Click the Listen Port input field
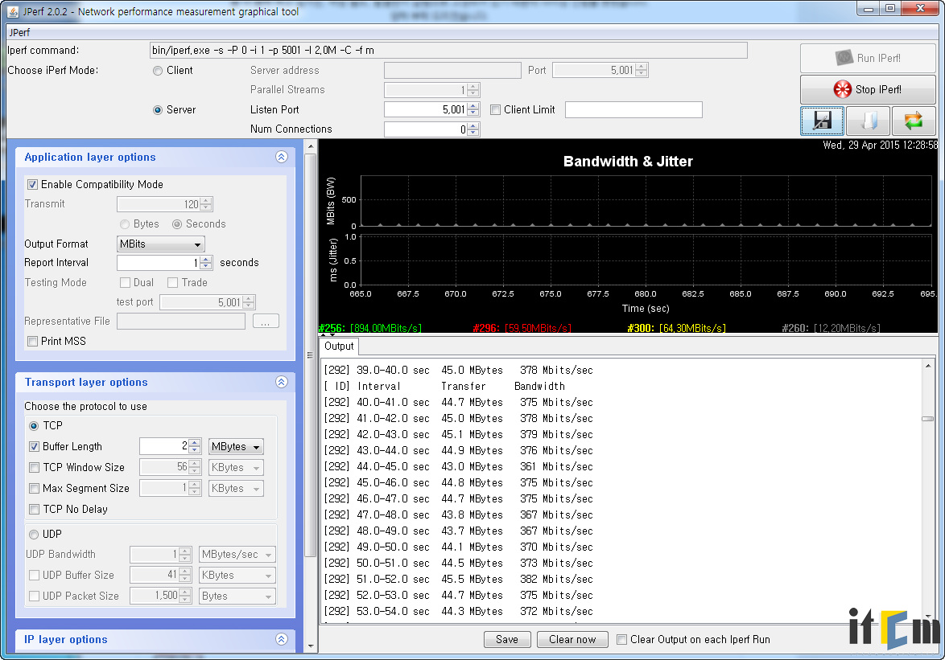Screen dimensions: 945x660 coord(426,109)
